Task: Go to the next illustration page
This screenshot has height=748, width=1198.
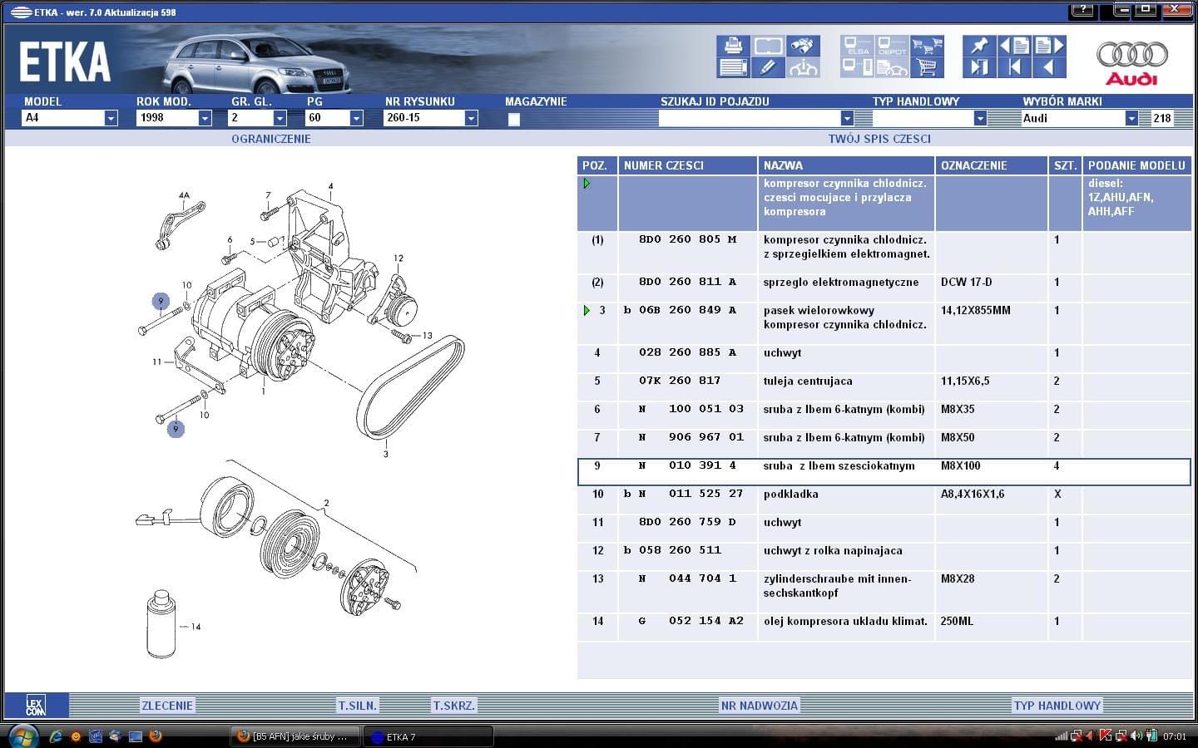Action: pyautogui.click(x=1049, y=46)
